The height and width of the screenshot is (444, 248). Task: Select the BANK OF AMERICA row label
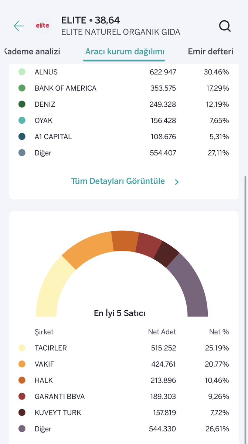65,88
